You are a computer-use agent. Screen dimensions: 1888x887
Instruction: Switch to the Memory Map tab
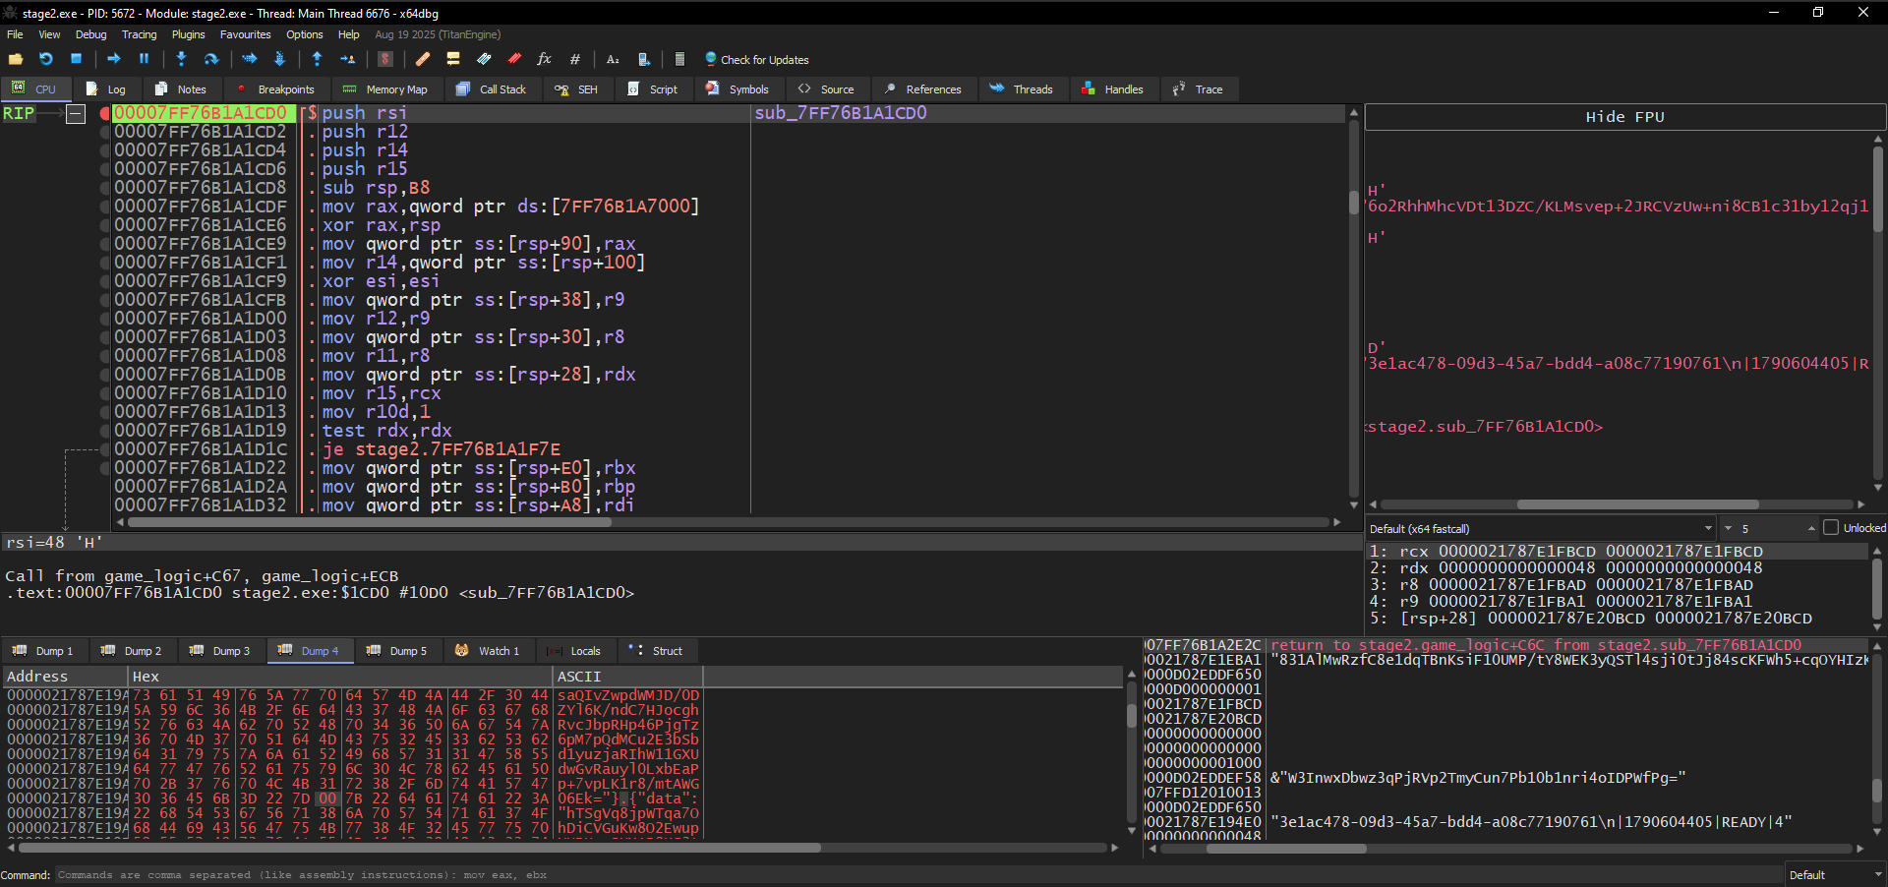[385, 89]
